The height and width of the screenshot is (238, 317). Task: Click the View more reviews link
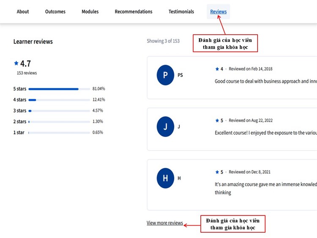coord(165,223)
